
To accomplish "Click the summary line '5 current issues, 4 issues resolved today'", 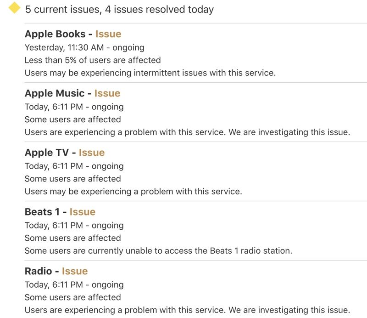I will pos(119,9).
